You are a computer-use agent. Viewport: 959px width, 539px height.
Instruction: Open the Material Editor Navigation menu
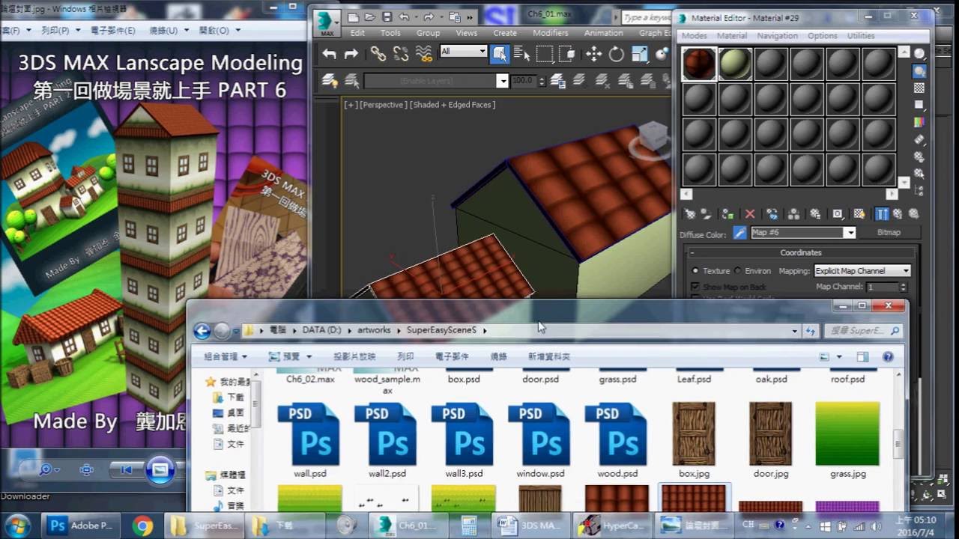(x=777, y=36)
